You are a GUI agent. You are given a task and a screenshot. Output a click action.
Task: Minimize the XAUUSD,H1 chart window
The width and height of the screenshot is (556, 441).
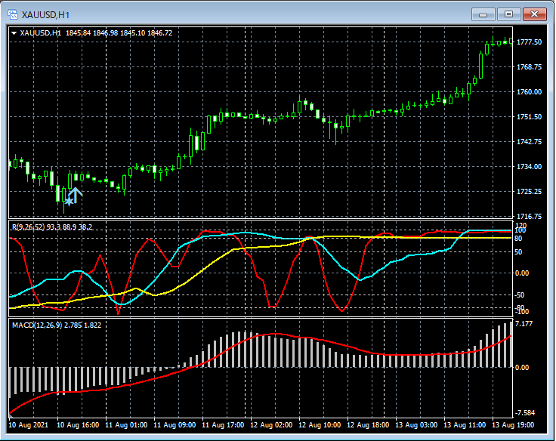coord(483,14)
